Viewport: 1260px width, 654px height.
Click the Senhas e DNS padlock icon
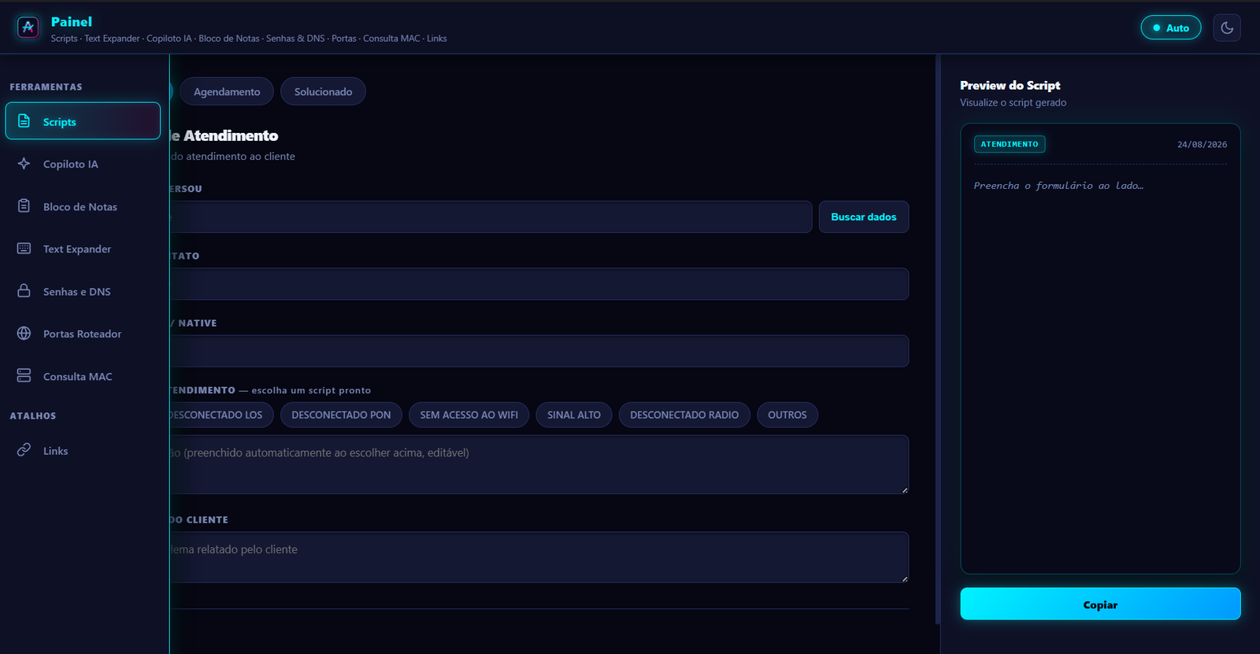pos(24,291)
